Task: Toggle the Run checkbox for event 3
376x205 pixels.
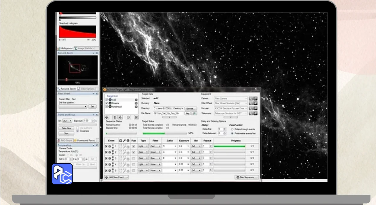Action: (134, 158)
